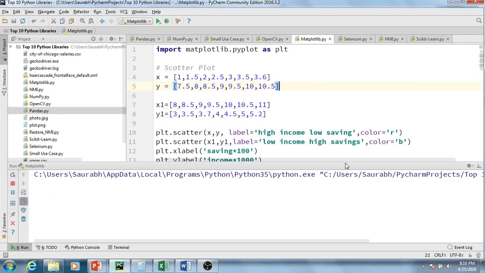485x273 pixels.
Task: Click the Copy toolbar icon
Action: pos(62,21)
